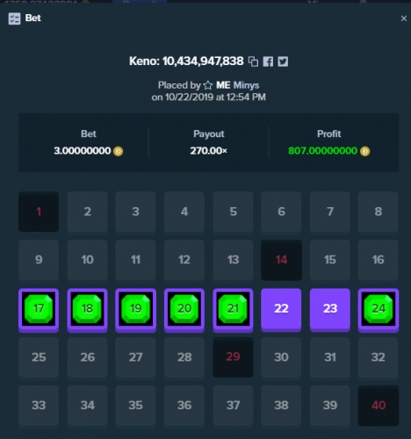The image size is (411, 439).
Task: Click the dark missed tile 1
Action: tap(39, 212)
